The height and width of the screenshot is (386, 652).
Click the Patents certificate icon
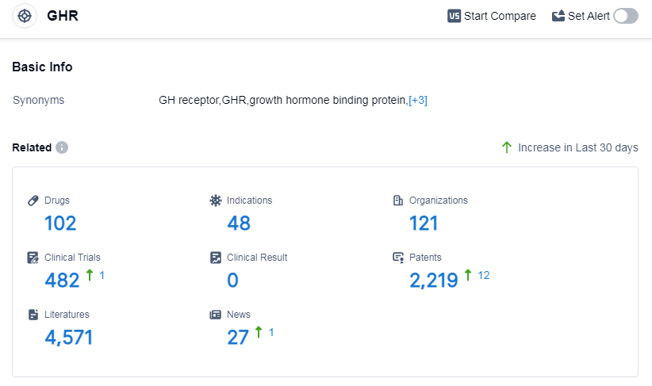click(398, 258)
